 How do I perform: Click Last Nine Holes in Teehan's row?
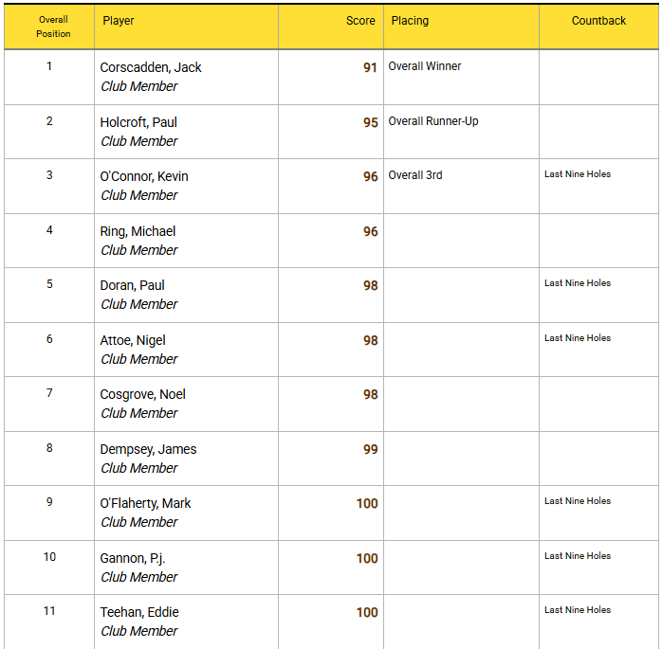(578, 610)
